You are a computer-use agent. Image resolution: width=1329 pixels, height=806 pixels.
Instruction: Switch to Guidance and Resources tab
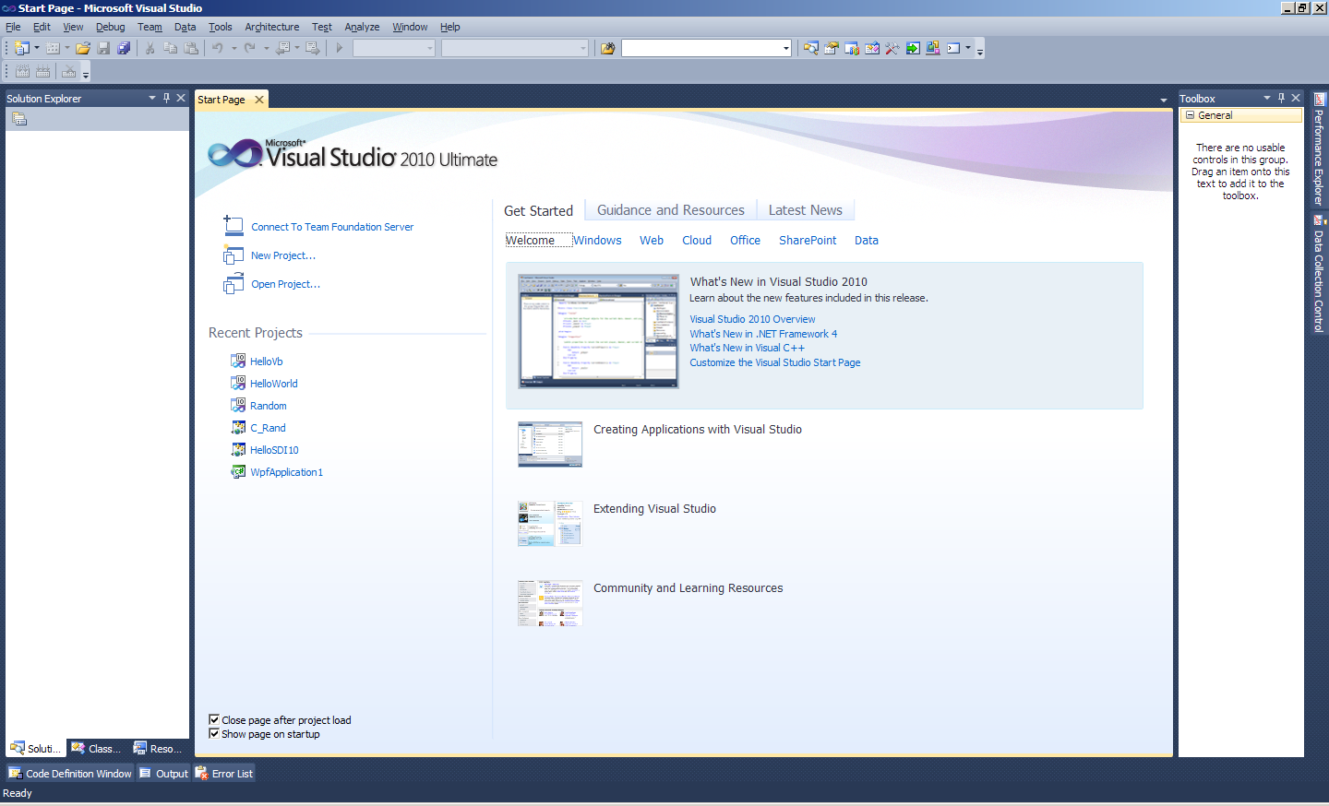tap(670, 210)
